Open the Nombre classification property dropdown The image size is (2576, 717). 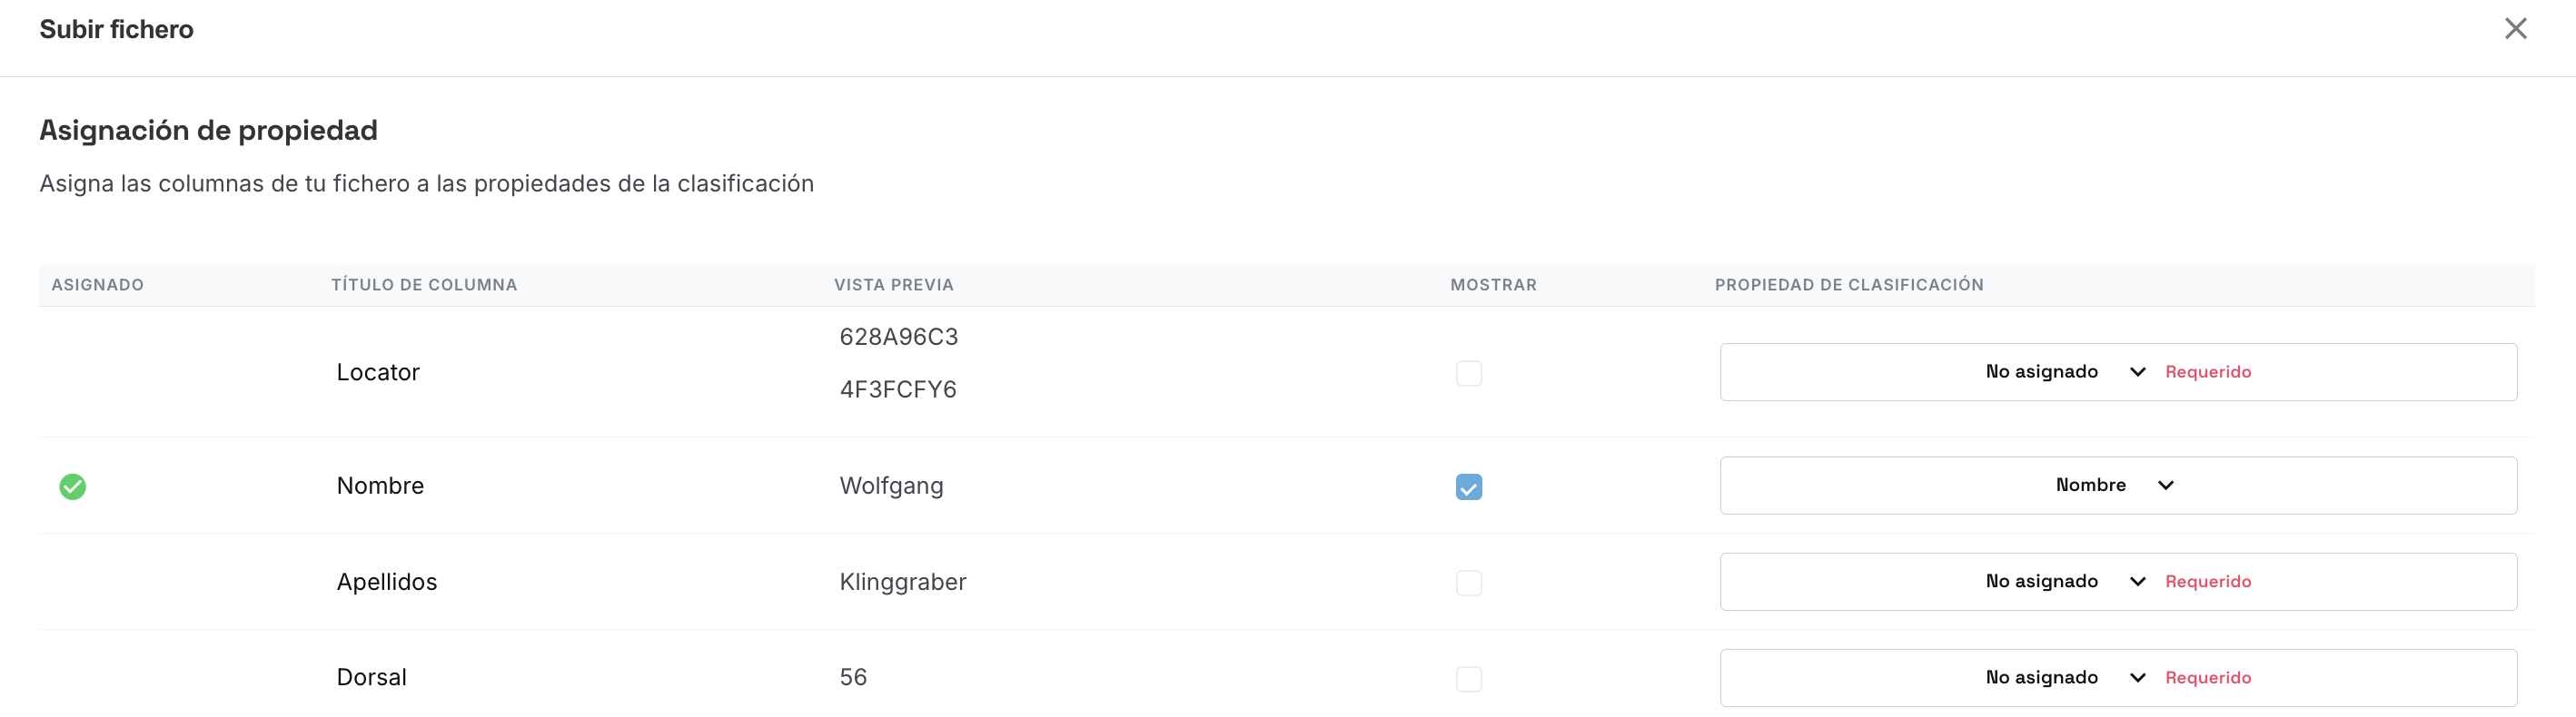coord(2118,486)
